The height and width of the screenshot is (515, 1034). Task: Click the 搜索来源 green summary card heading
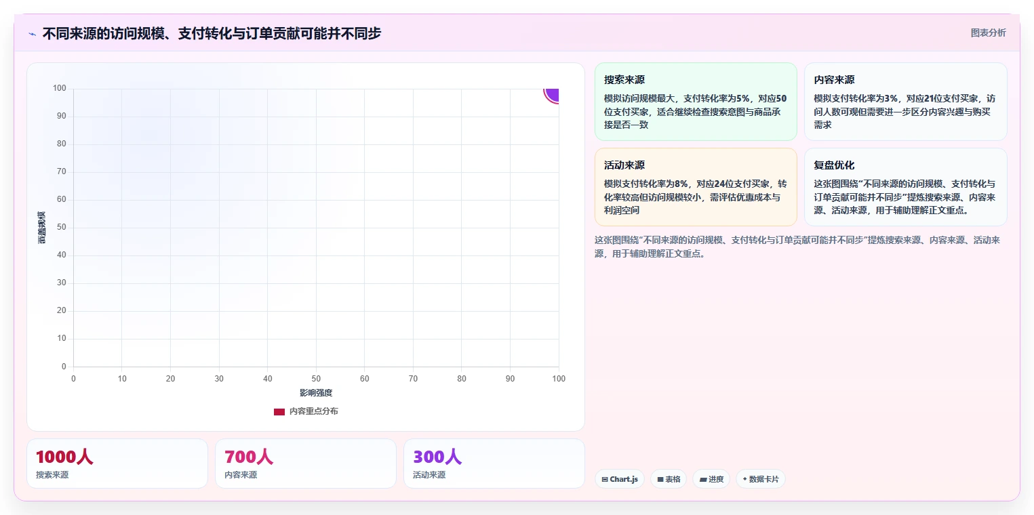click(x=624, y=80)
